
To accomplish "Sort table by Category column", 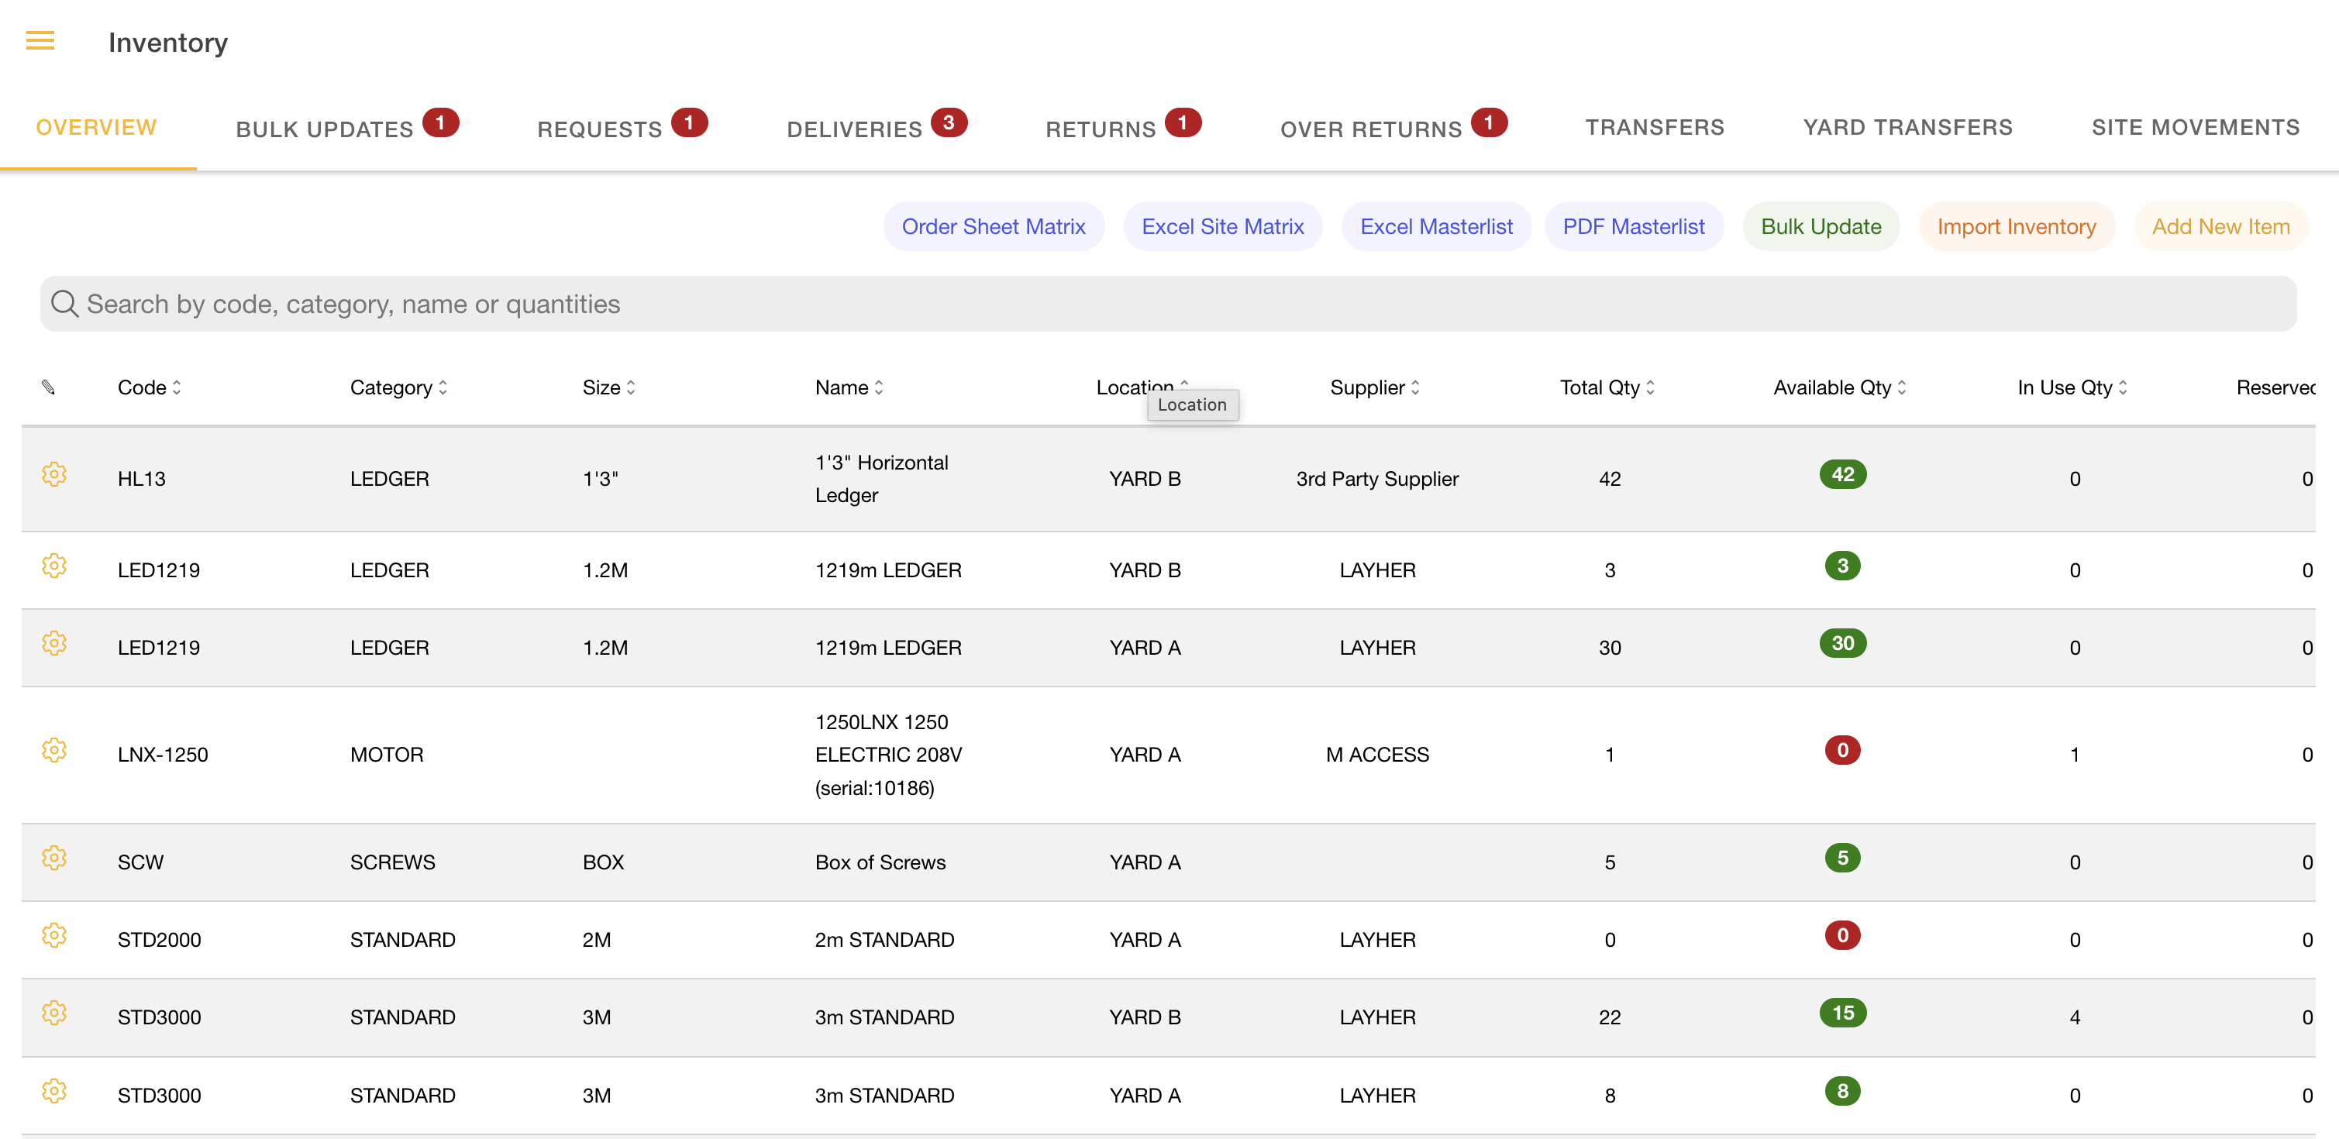I will tap(398, 387).
